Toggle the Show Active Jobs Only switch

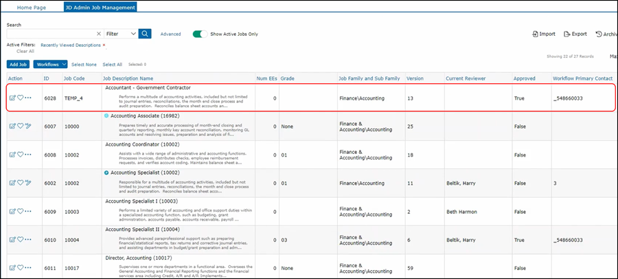point(200,34)
